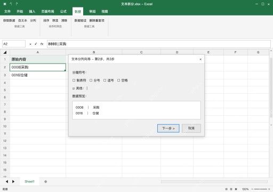The height and width of the screenshot is (192, 273).
Task: Uncheck the 其他 delimiter checkbox
Action: tap(74, 89)
